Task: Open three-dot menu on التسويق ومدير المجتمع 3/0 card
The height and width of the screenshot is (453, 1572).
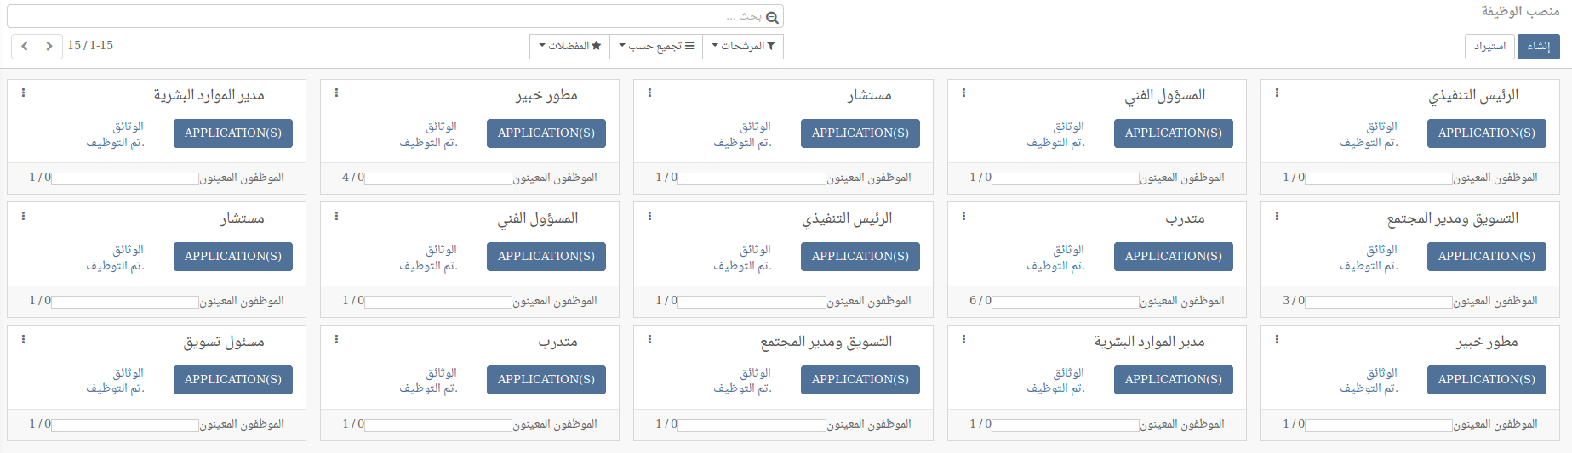Action: [1277, 216]
